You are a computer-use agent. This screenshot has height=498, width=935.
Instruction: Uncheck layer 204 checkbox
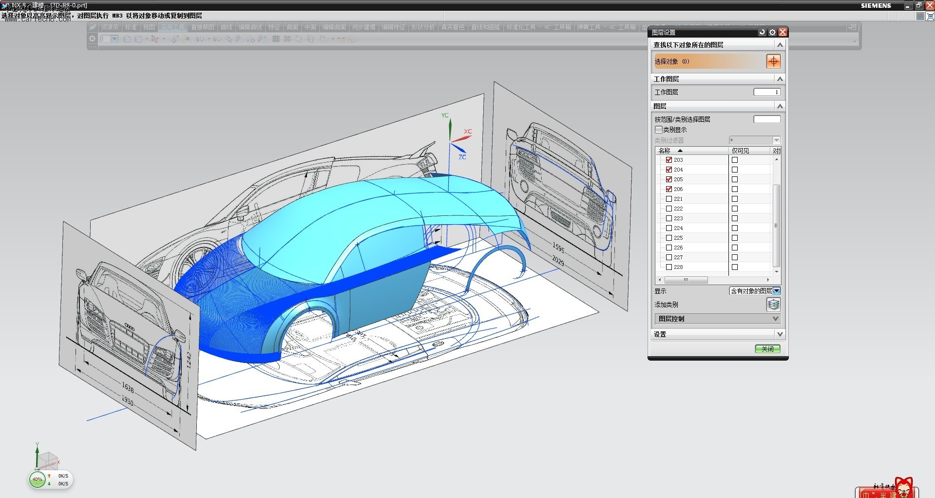tap(669, 170)
